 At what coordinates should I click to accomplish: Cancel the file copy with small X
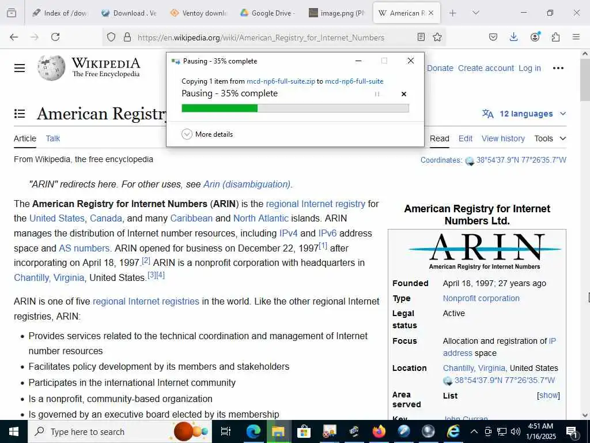(x=404, y=94)
